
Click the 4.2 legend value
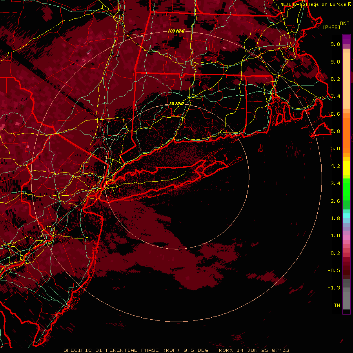click(x=335, y=166)
